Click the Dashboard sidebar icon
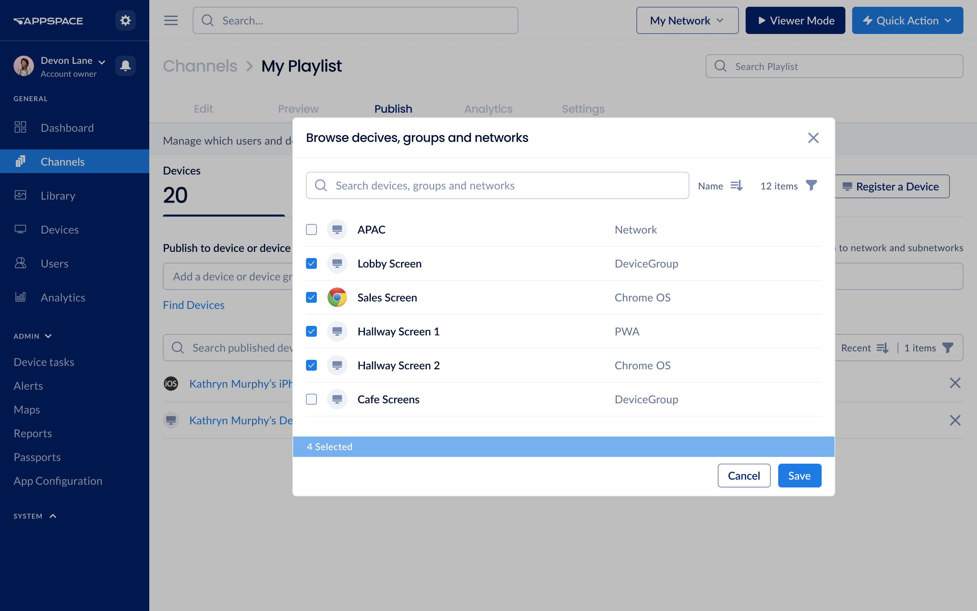977x611 pixels. pyautogui.click(x=20, y=127)
